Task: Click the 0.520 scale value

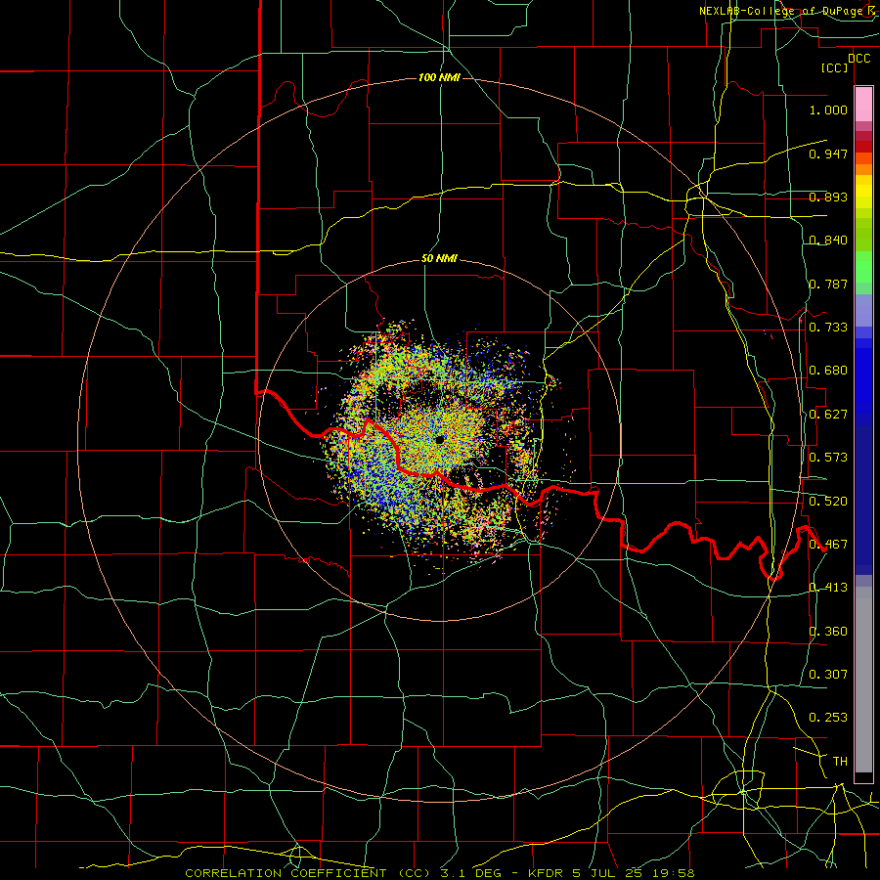Action: coord(828,502)
